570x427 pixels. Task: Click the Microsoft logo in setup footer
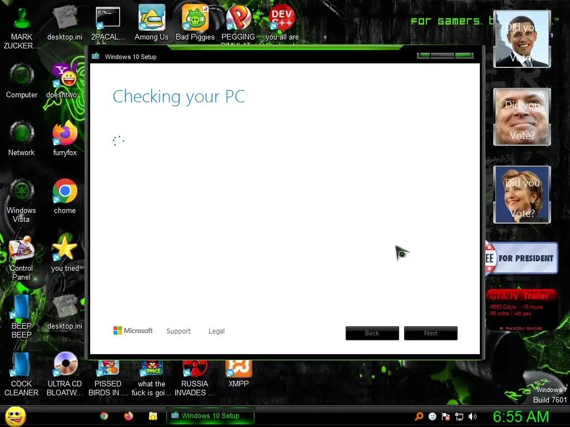click(x=133, y=330)
